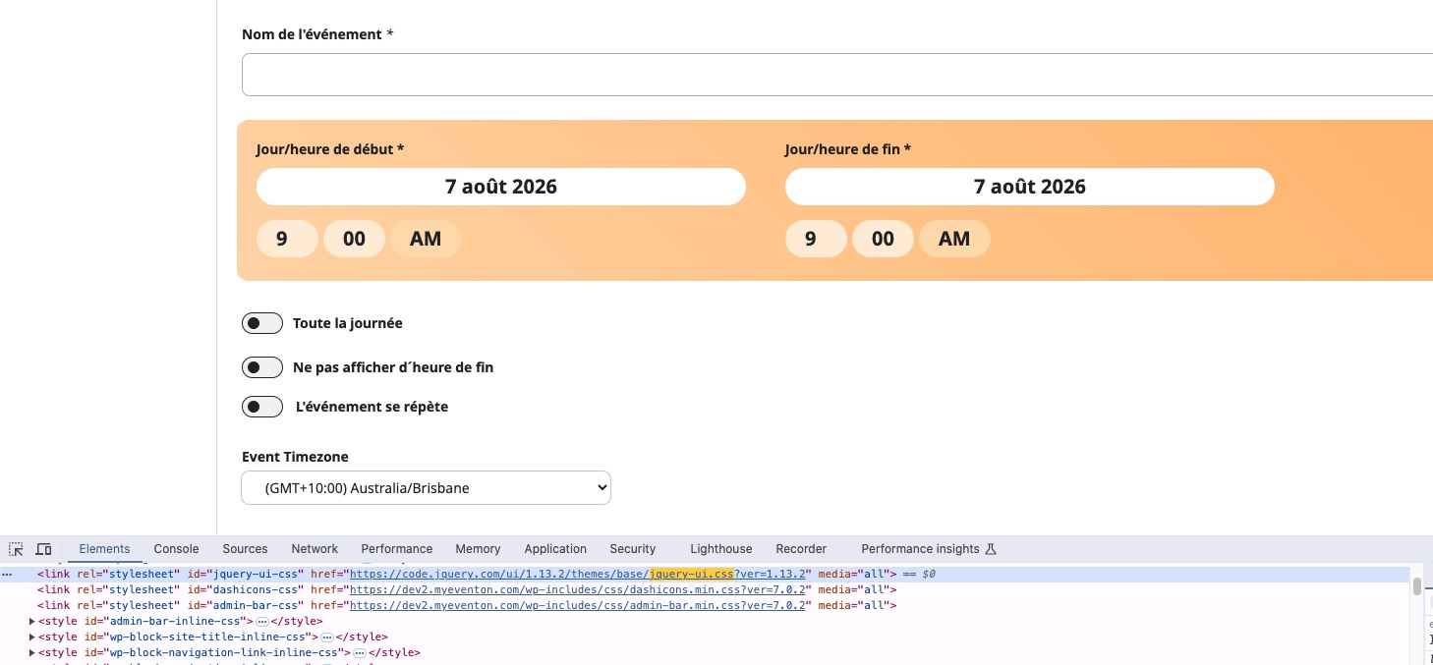The height and width of the screenshot is (665, 1433).
Task: Select the dashicons-css link row
Action: [706, 589]
